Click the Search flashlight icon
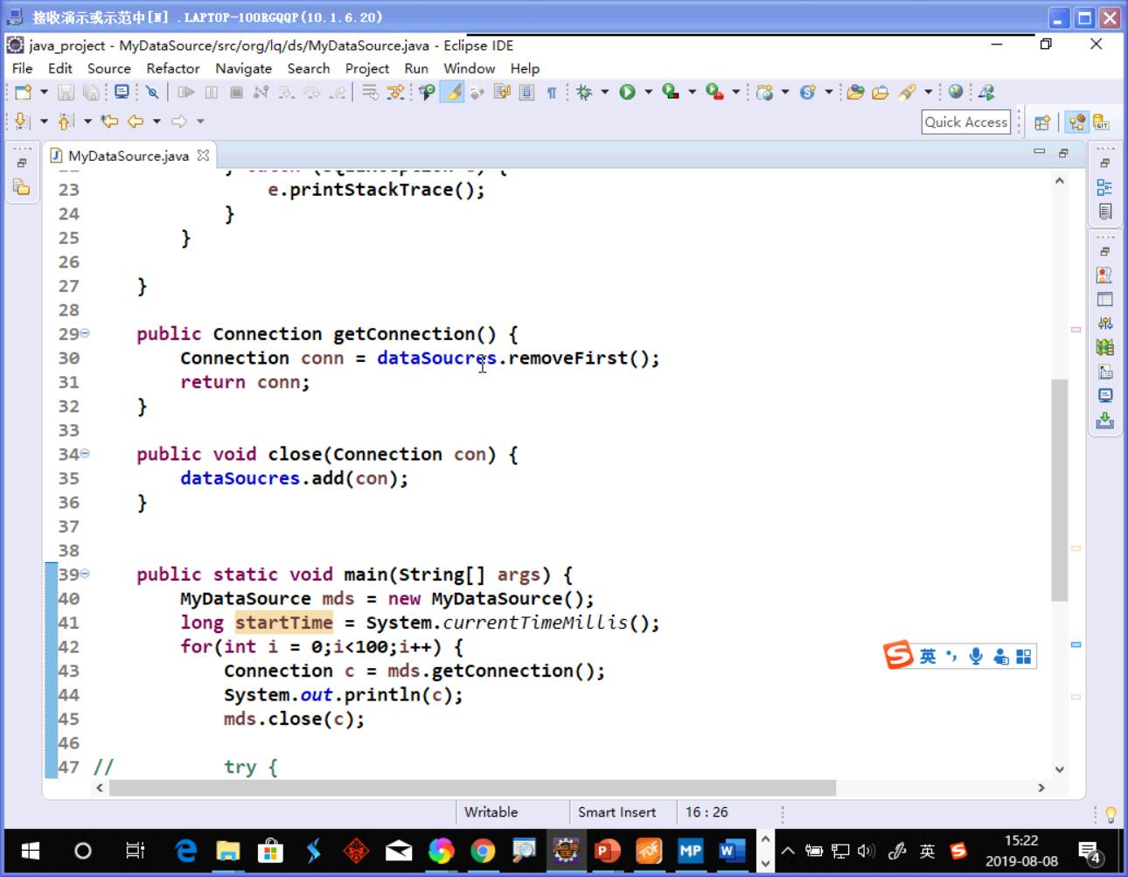 pyautogui.click(x=907, y=92)
